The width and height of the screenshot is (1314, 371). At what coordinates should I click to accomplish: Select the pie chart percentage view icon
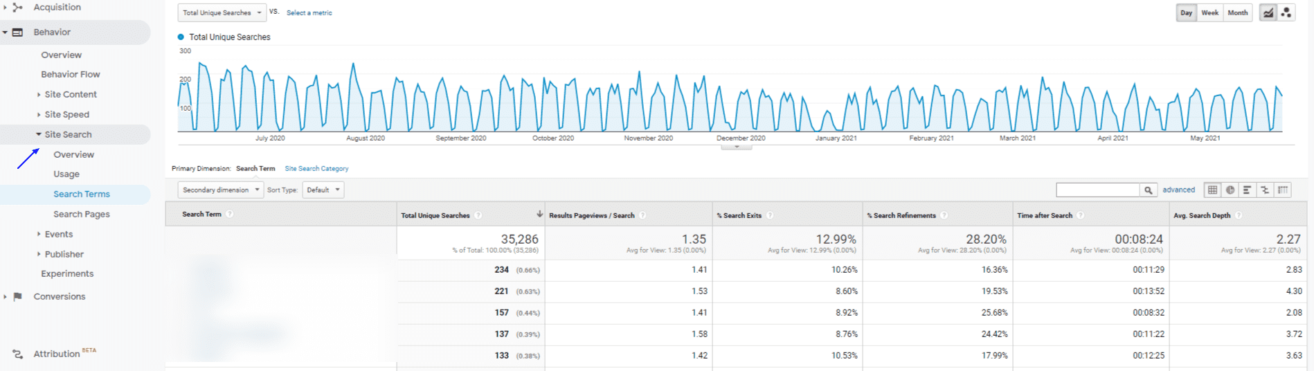tap(1230, 190)
